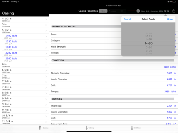Open the Drill Pipe tab icon
Image resolution: width=178 pixels, height=133 pixels.
click(132, 128)
